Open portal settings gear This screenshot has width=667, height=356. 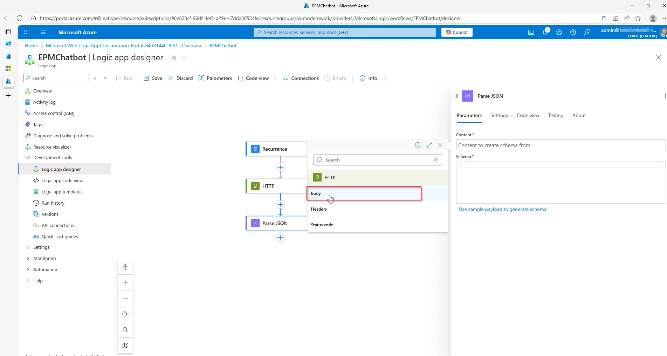[559, 32]
